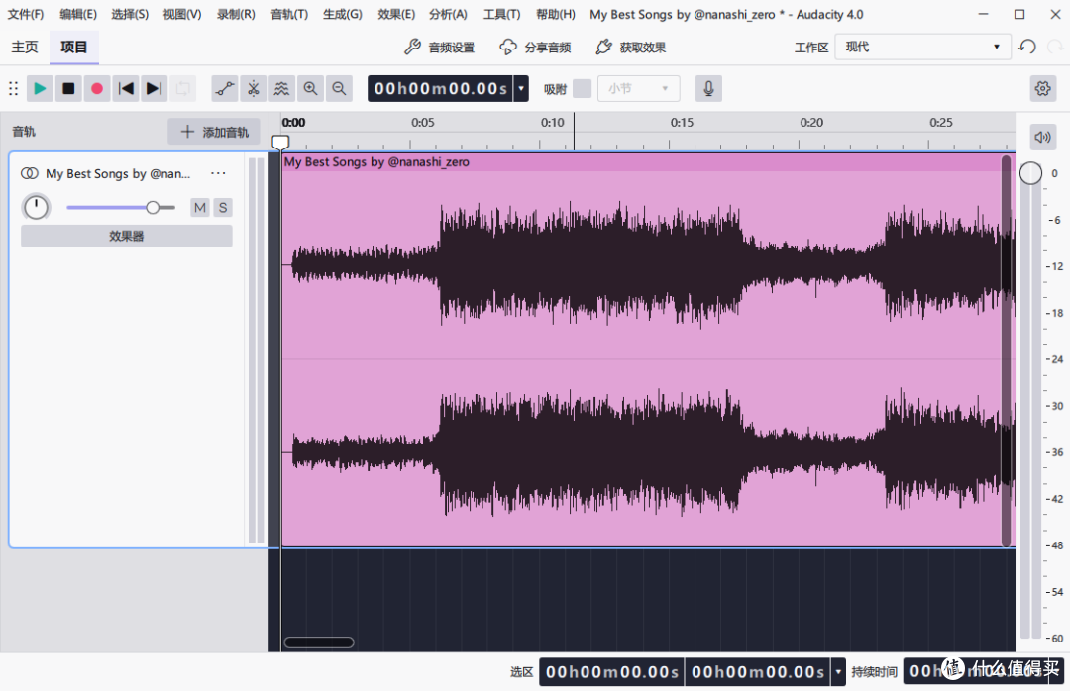This screenshot has height=691, width=1070.
Task: Click the main timecode display 00h00m00.00s
Action: [441, 89]
